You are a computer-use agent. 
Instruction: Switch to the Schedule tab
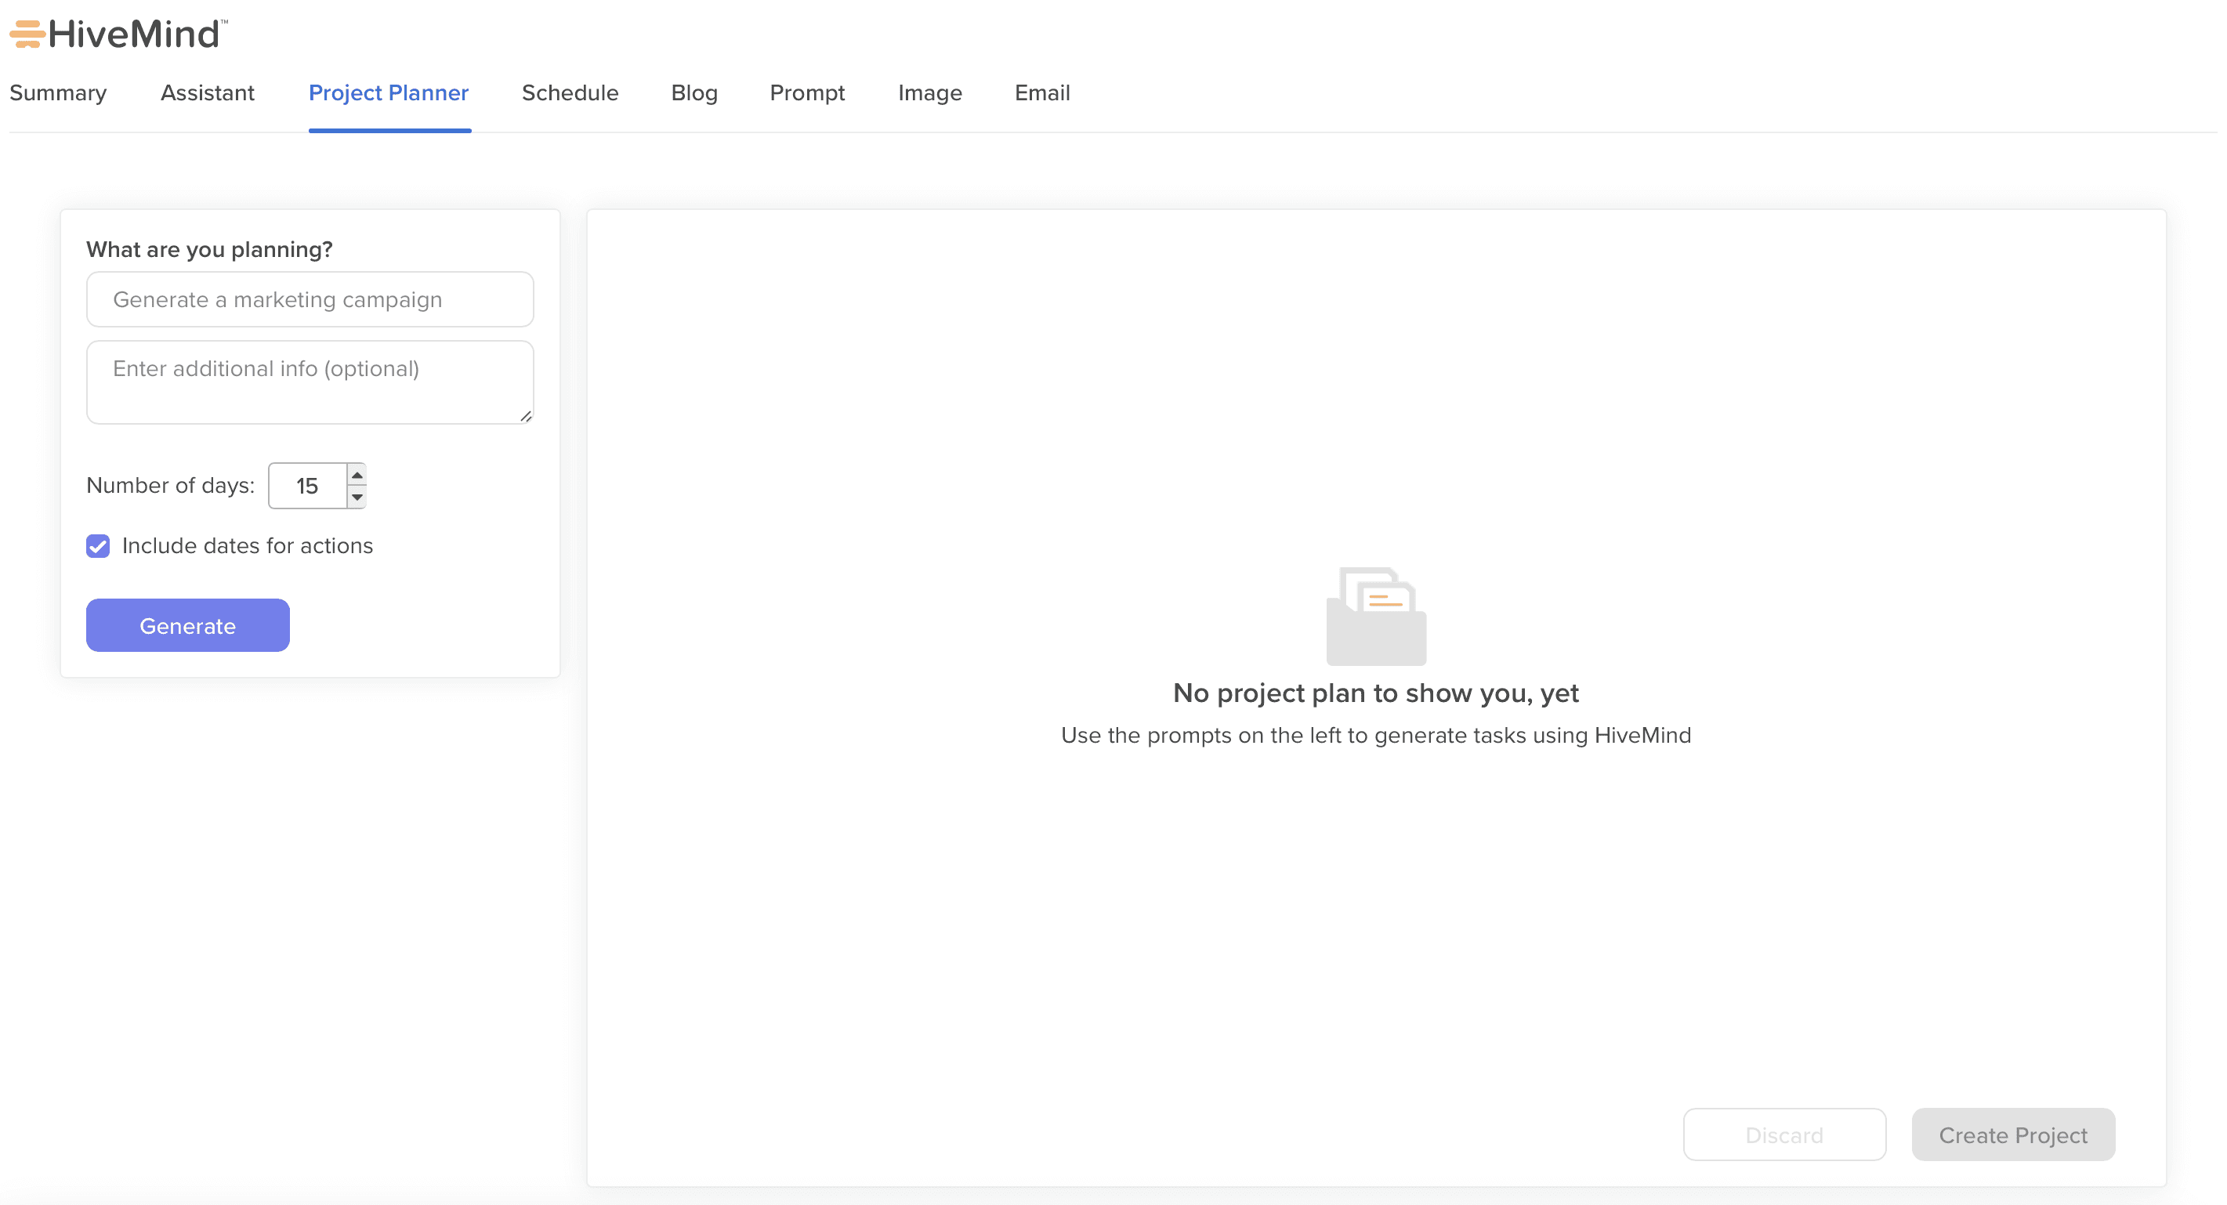tap(570, 93)
